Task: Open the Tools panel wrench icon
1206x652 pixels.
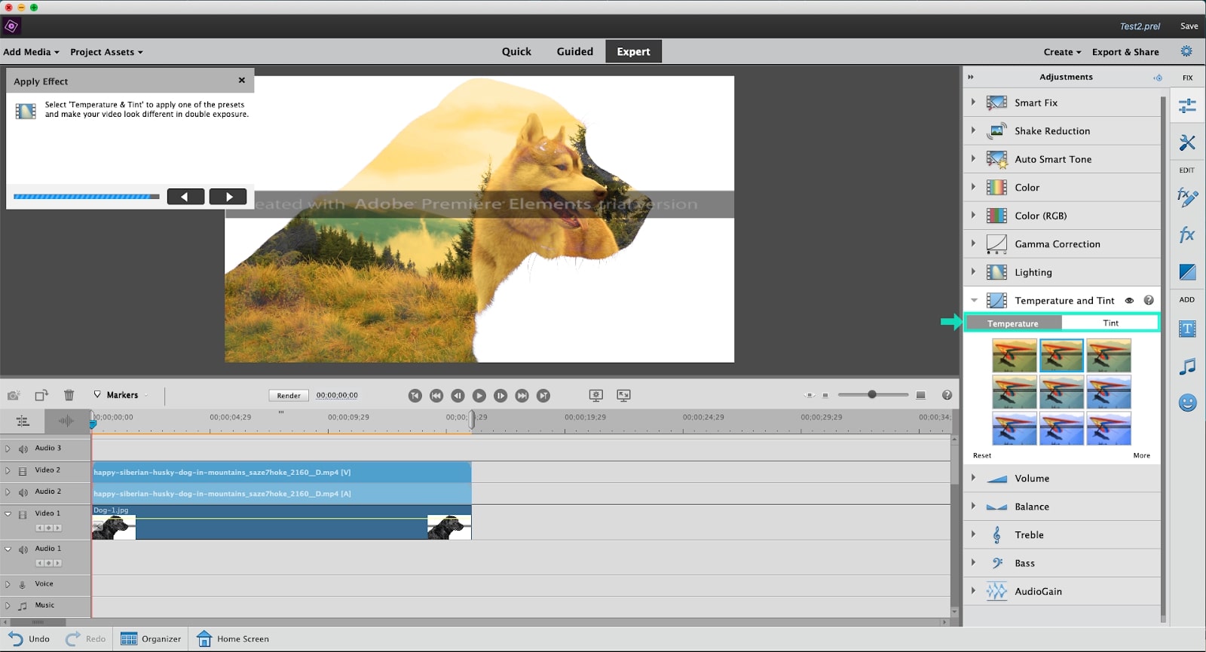Action: 1187,142
